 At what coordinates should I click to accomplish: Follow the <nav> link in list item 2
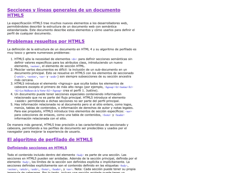(42, 76)
